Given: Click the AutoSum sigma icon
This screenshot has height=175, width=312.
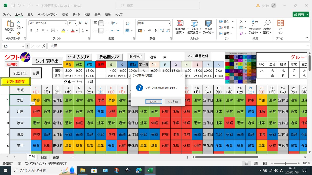Looking at the screenshot, I should [x=241, y=22].
